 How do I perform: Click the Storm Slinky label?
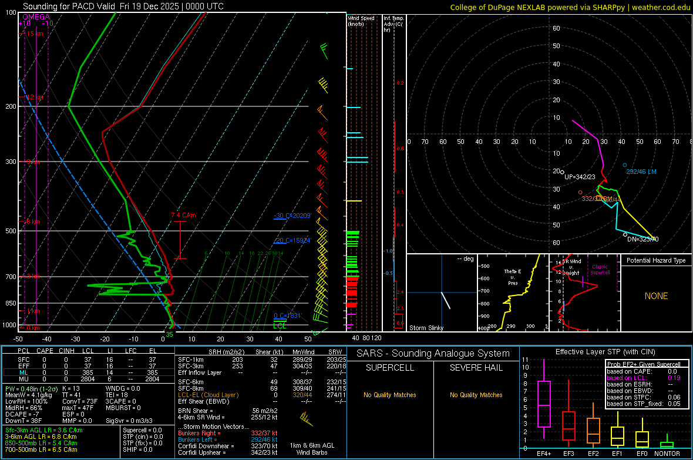tap(426, 328)
